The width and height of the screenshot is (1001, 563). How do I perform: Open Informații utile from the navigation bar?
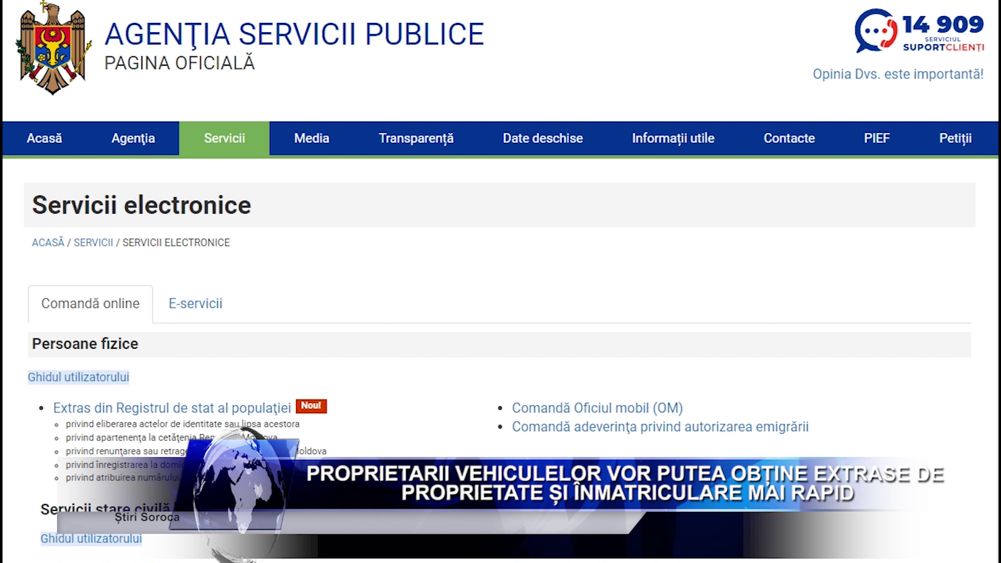[x=673, y=138]
